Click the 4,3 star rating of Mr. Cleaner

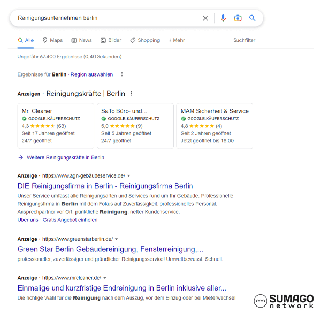(44, 126)
